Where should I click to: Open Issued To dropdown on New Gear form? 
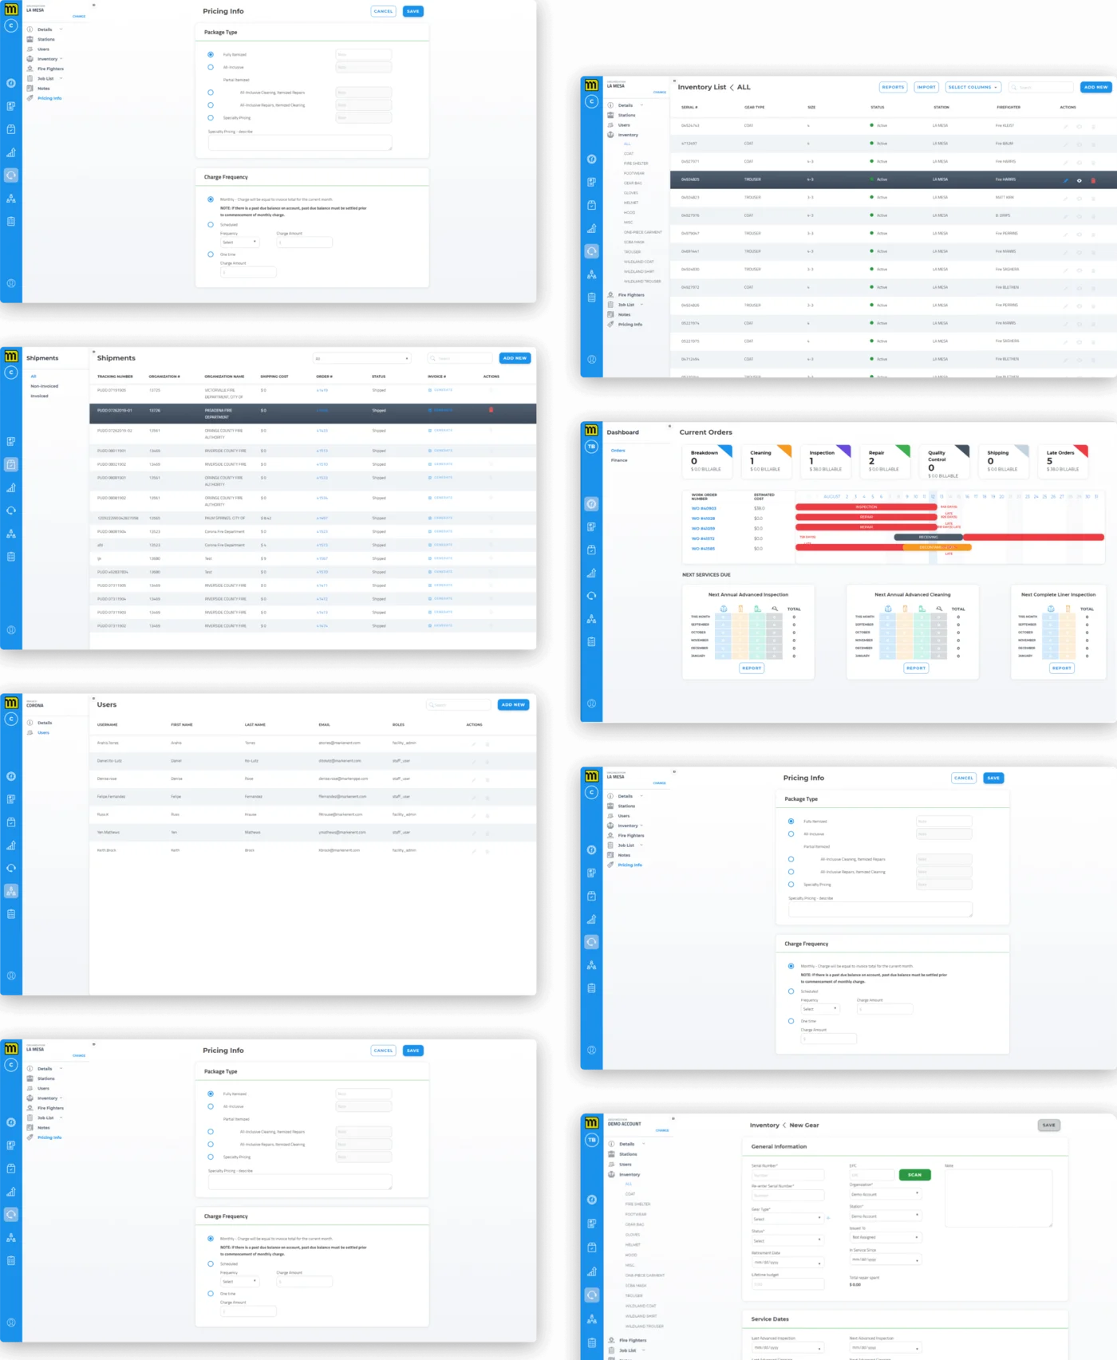(x=886, y=1237)
